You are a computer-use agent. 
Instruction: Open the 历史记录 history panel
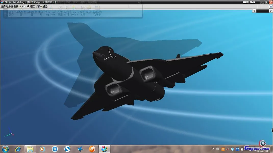[60, 13]
